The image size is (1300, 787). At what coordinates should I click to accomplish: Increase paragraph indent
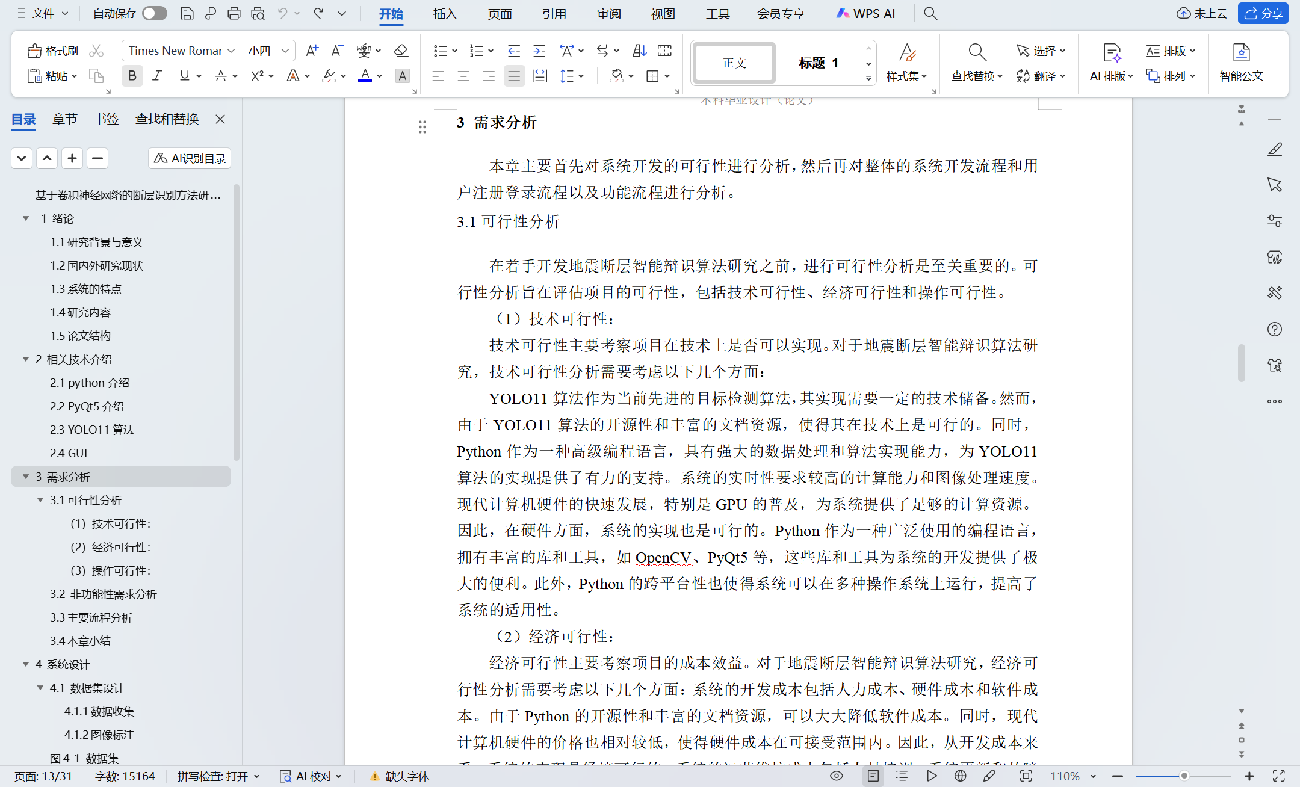pyautogui.click(x=539, y=51)
